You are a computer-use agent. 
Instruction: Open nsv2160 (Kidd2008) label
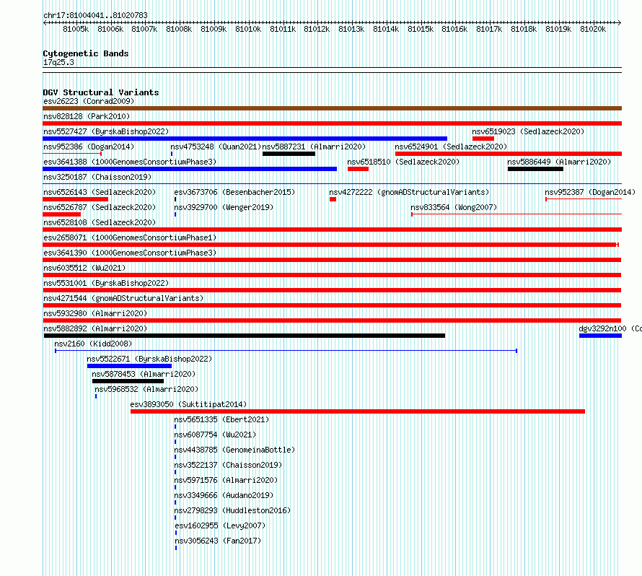pyautogui.click(x=93, y=344)
